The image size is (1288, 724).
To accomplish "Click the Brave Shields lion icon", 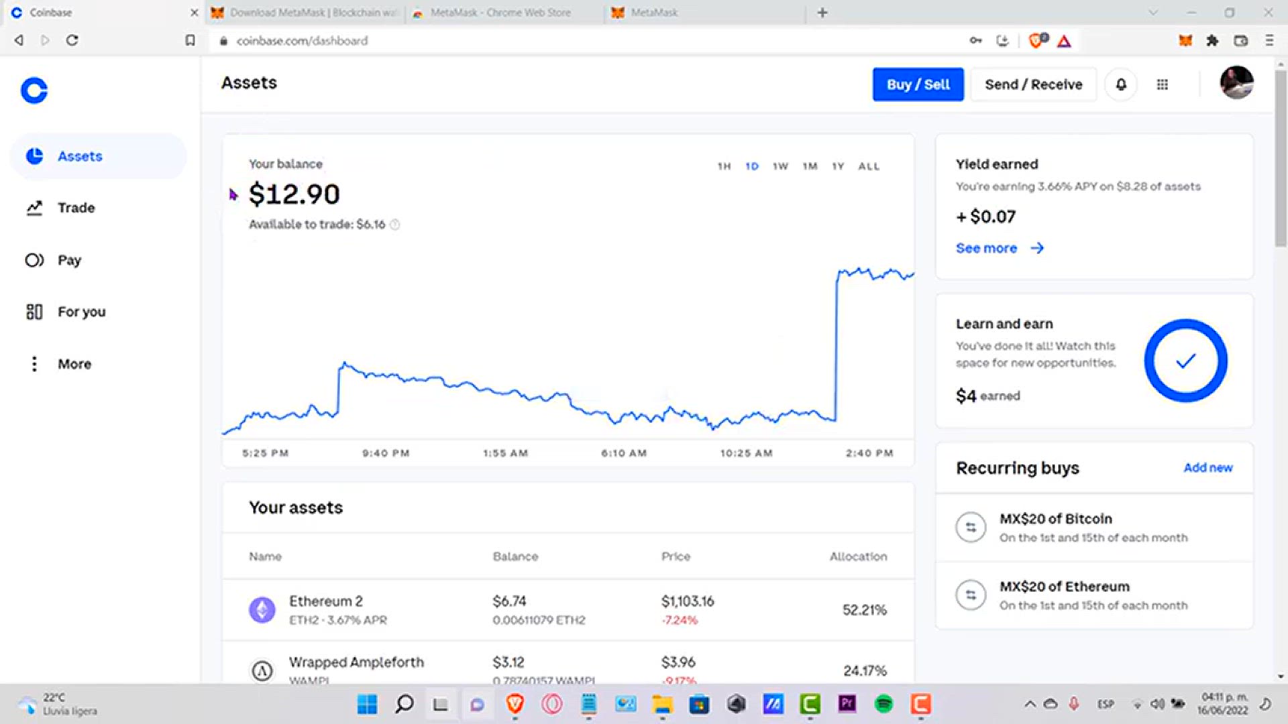I will [x=1037, y=41].
